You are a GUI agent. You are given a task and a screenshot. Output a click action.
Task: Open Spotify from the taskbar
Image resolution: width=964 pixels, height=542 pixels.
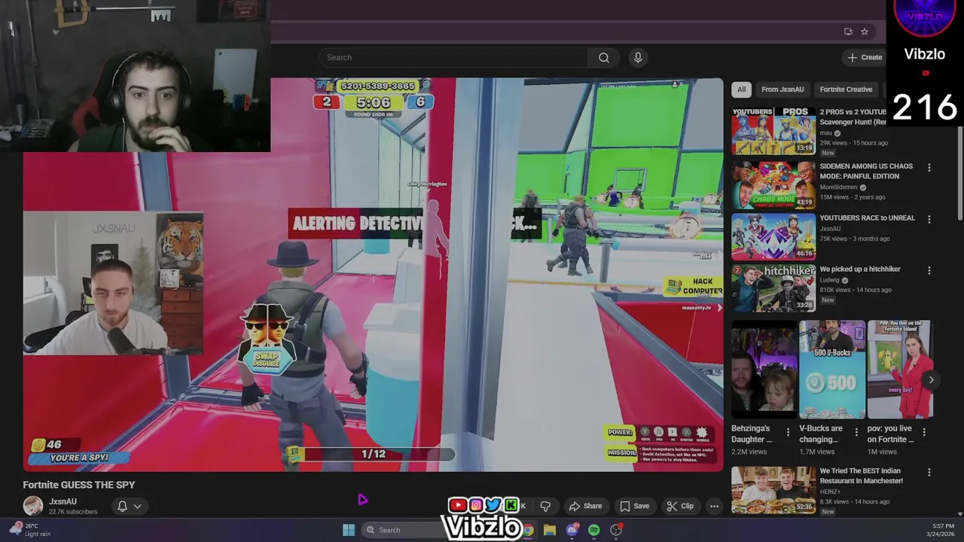(x=593, y=530)
